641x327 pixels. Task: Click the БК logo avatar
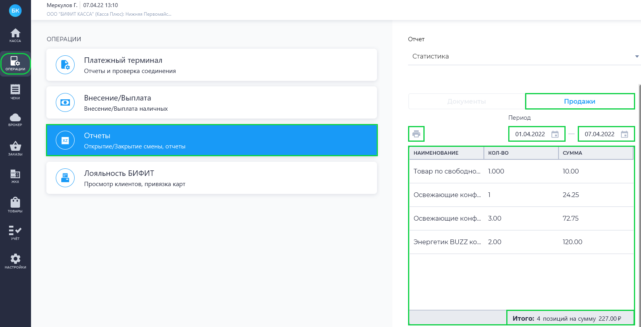pos(15,11)
